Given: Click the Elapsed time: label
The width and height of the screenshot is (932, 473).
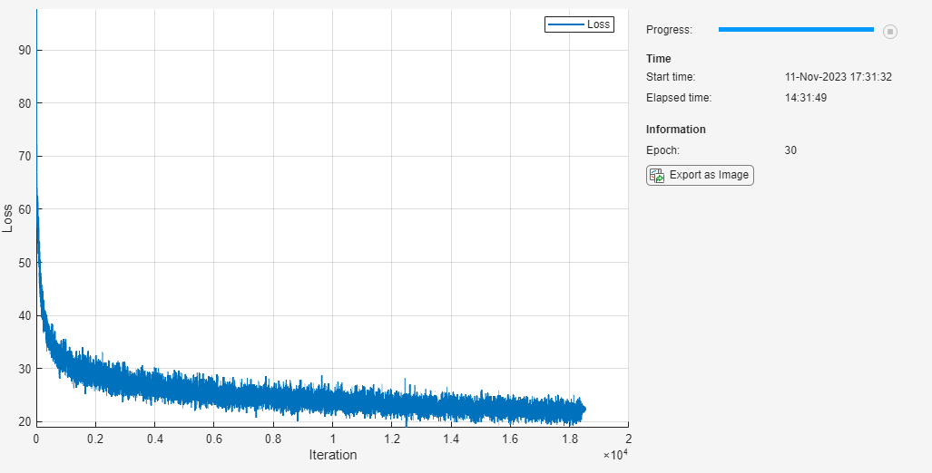Looking at the screenshot, I should tap(679, 98).
